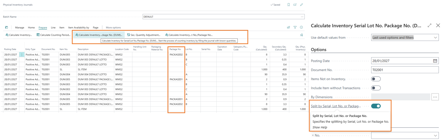Image resolution: width=443 pixels, height=140 pixels.
Task: Click the Show Help link in the tooltip
Action: tap(320, 127)
